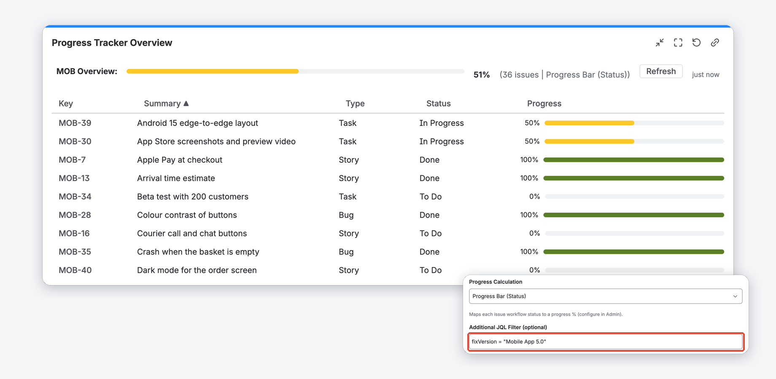Viewport: 776px width, 379px height.
Task: Click 'Dark mode for the order screen'
Action: pyautogui.click(x=197, y=270)
